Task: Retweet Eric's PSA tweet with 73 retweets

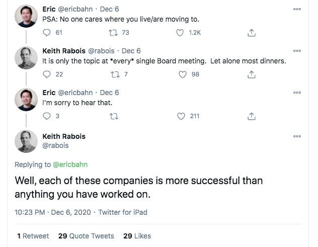Action: coord(114,33)
